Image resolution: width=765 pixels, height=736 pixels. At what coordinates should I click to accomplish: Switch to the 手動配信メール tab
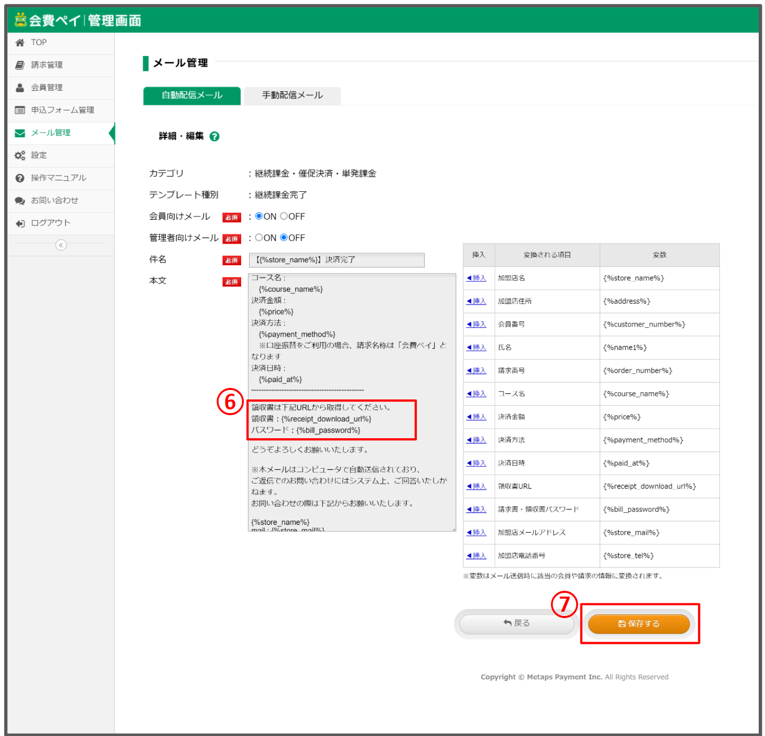pyautogui.click(x=292, y=95)
